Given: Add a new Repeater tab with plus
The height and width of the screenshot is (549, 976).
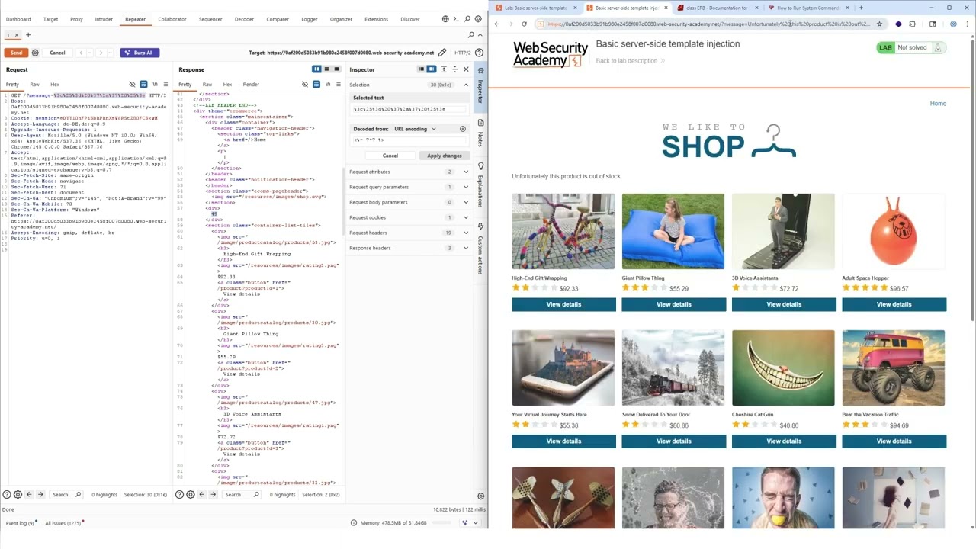Looking at the screenshot, I should (28, 35).
